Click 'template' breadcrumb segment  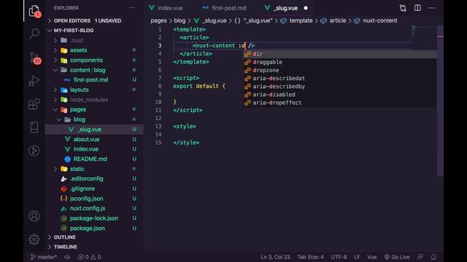(301, 20)
